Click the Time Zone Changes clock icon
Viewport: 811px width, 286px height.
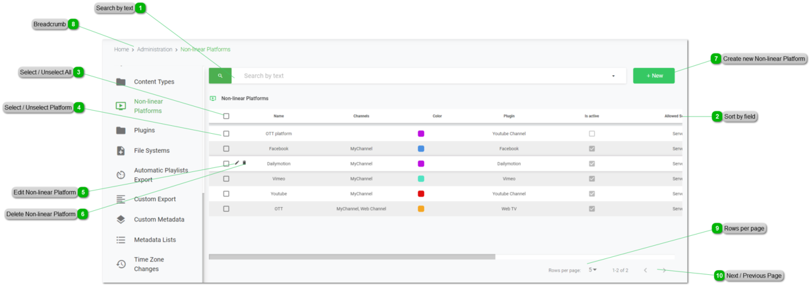pos(121,264)
